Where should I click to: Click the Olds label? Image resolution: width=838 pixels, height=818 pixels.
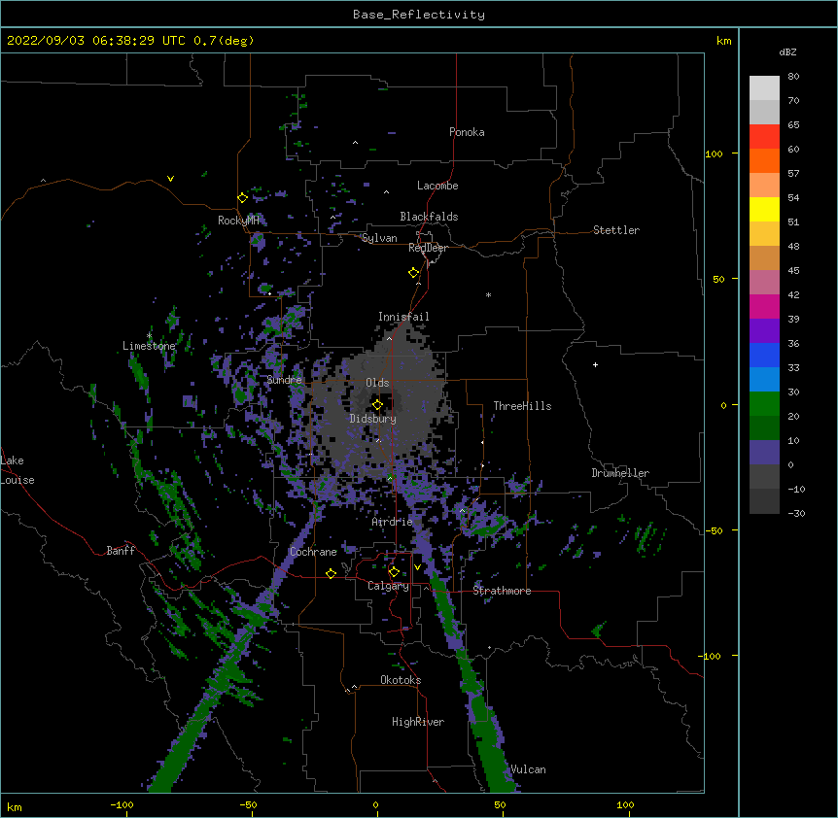(377, 383)
